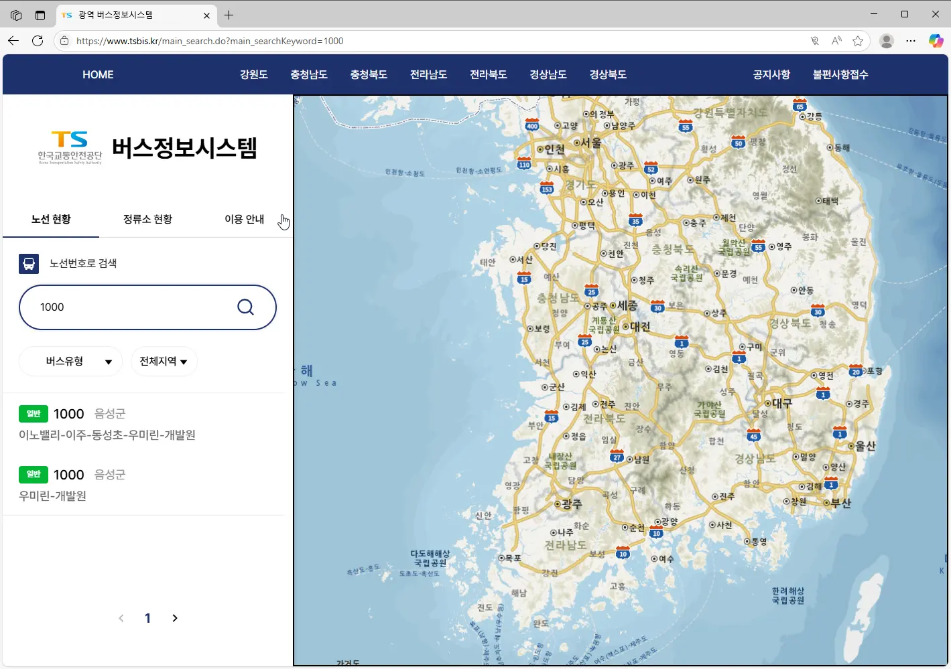951x669 pixels.
Task: Click the 충청북도 menu item
Action: coord(369,74)
